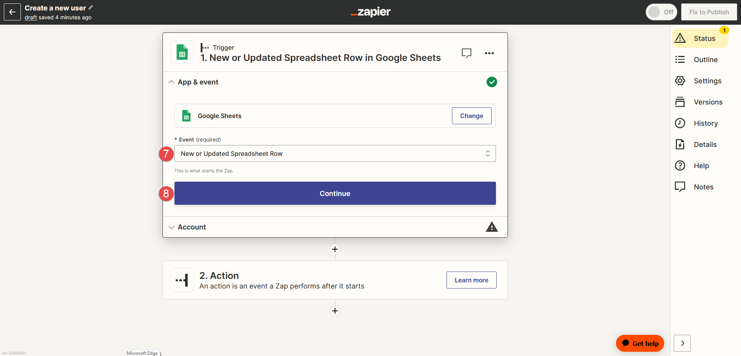Click the small Google Sheets app icon
The image size is (741, 356).
(x=186, y=116)
